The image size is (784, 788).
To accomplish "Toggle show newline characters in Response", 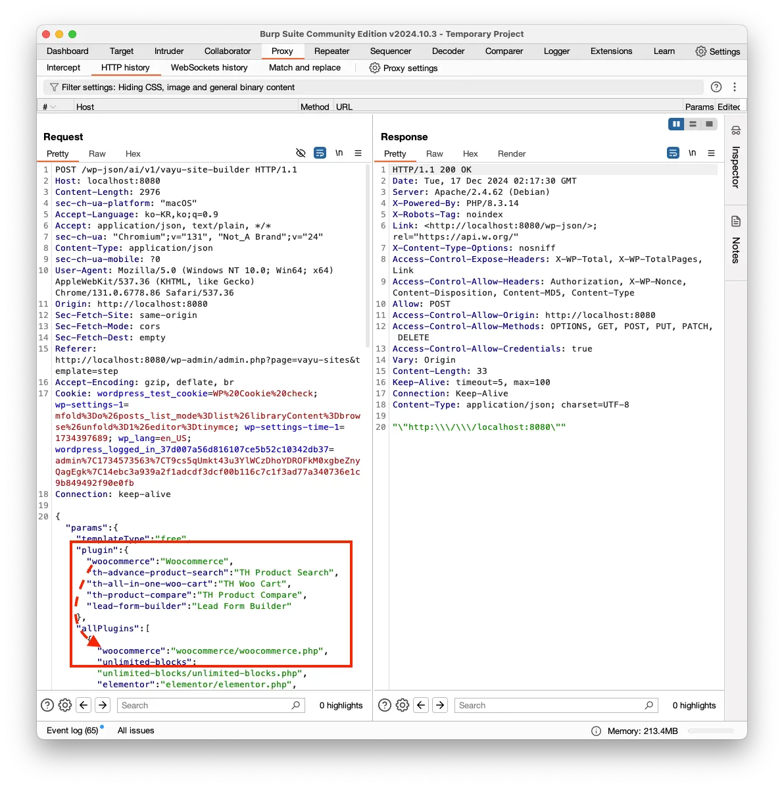I will coord(692,153).
